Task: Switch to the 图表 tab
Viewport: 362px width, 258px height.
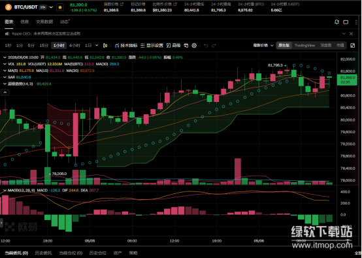Action: [x=9, y=22]
